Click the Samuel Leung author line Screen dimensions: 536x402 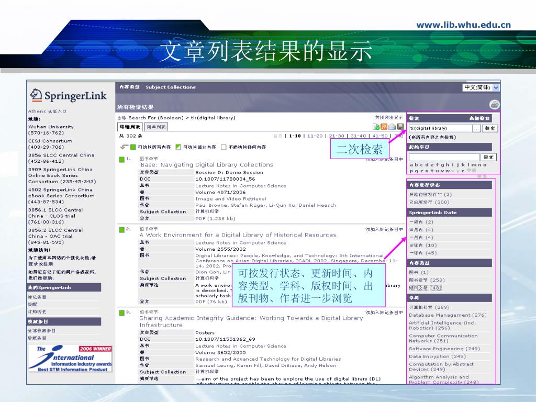[265, 365]
